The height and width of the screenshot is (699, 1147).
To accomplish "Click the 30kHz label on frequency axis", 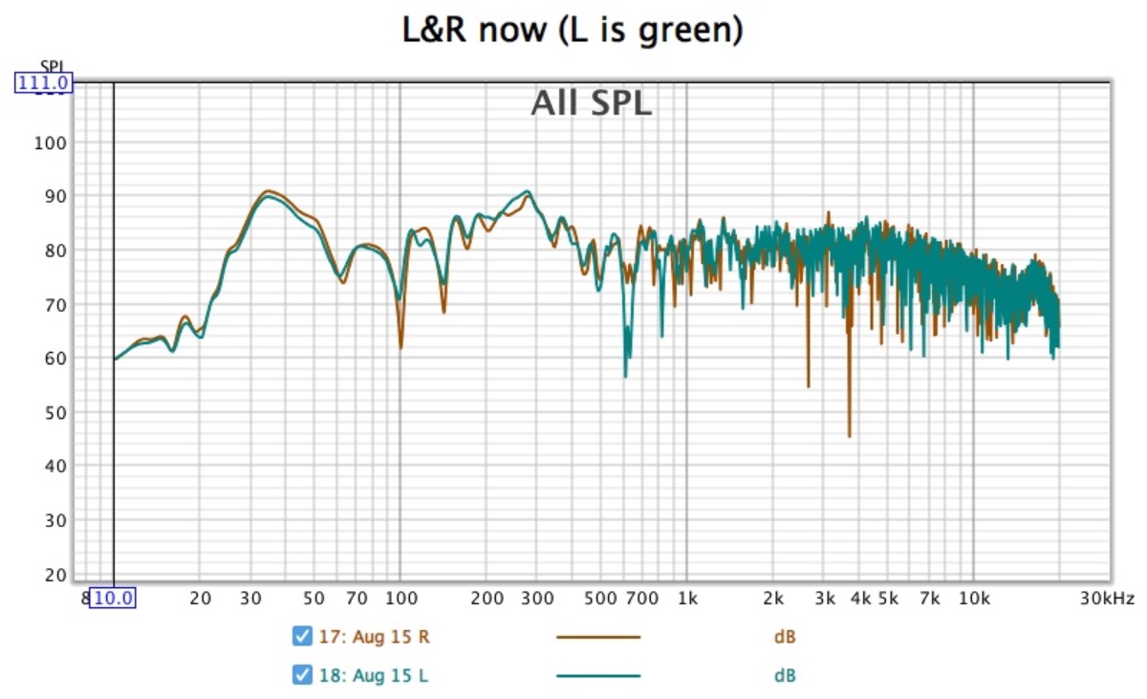I will [x=1109, y=600].
